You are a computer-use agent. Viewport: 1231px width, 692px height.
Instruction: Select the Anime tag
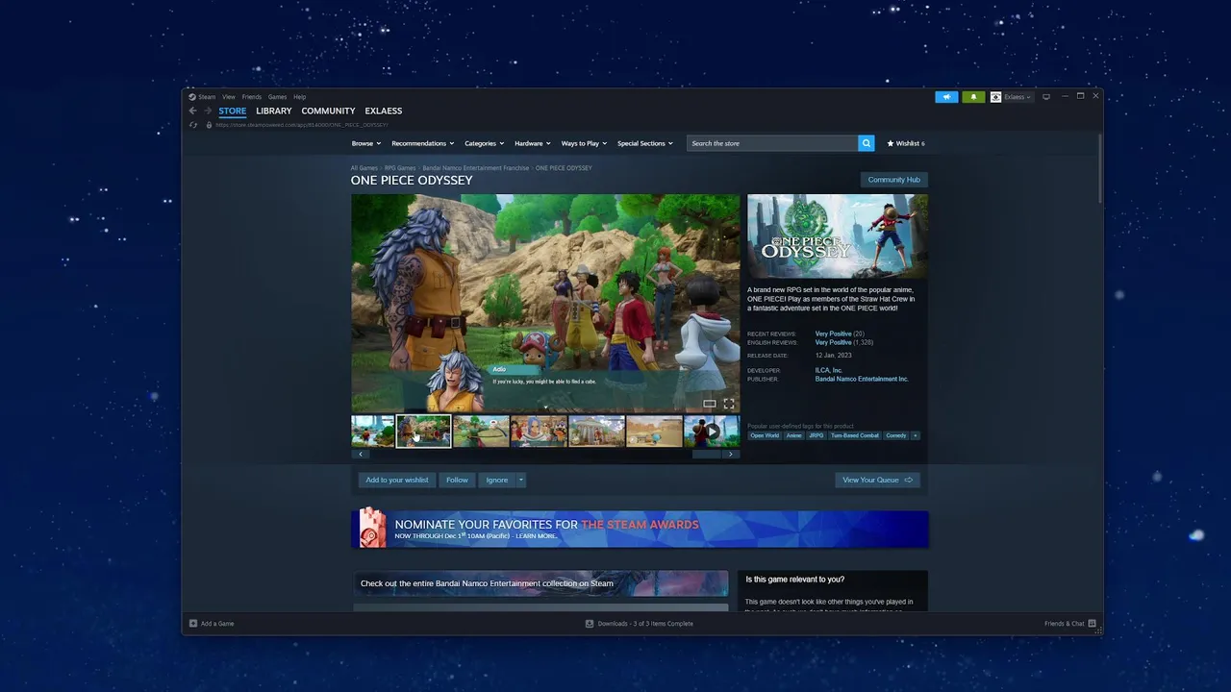(793, 435)
